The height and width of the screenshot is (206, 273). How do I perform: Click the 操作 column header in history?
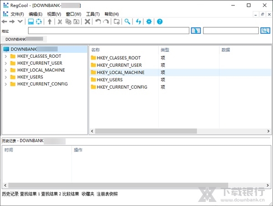click(x=172, y=150)
